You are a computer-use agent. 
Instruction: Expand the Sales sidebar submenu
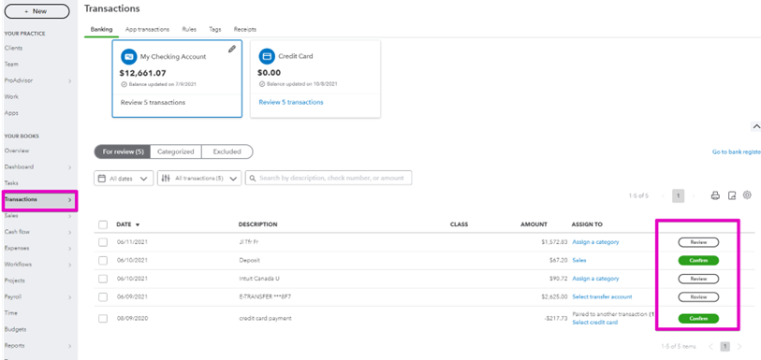pos(69,216)
